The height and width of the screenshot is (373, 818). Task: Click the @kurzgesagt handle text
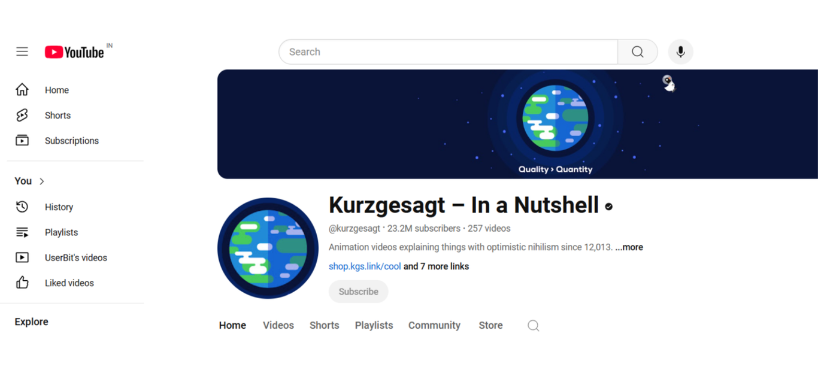(354, 229)
